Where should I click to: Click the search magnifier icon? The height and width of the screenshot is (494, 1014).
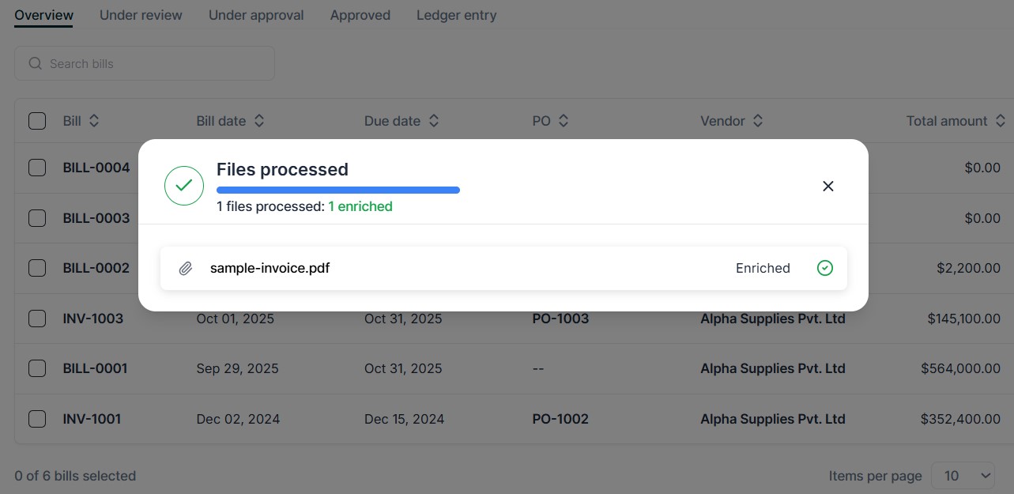tap(35, 63)
